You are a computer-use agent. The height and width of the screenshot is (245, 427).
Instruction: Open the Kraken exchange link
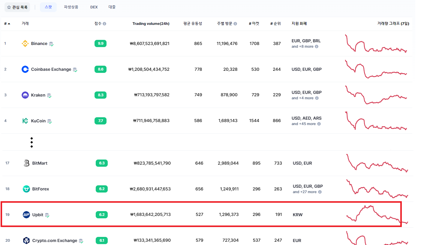pyautogui.click(x=38, y=95)
